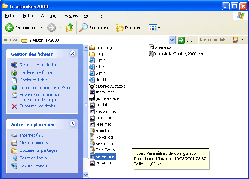The height and width of the screenshot is (179, 249).
Task: Click the Documents partagés folder icon
Action: [14, 151]
